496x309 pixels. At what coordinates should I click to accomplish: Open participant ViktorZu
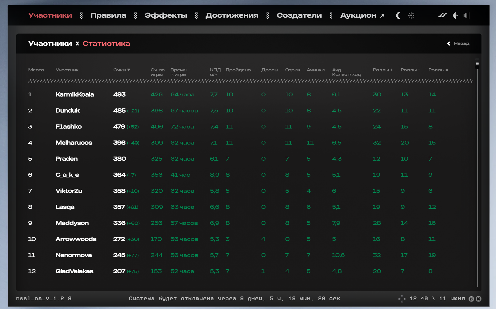tap(69, 191)
